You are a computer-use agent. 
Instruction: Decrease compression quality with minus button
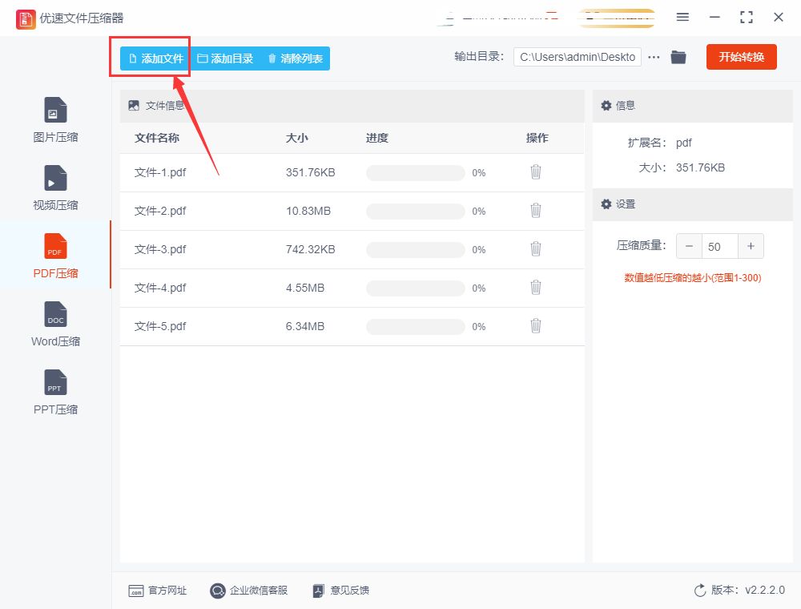[x=689, y=247]
